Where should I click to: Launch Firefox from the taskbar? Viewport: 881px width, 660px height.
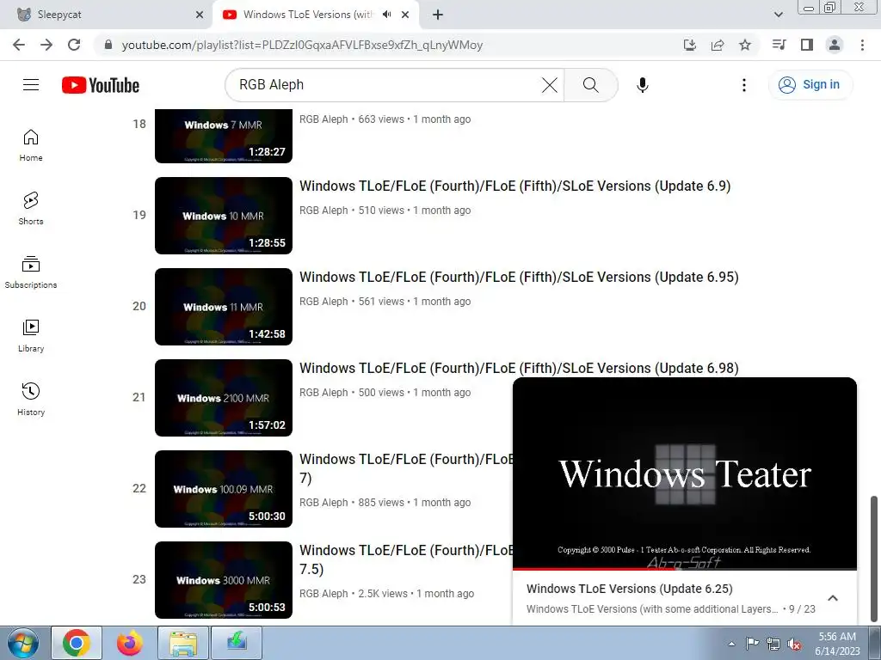pyautogui.click(x=130, y=643)
